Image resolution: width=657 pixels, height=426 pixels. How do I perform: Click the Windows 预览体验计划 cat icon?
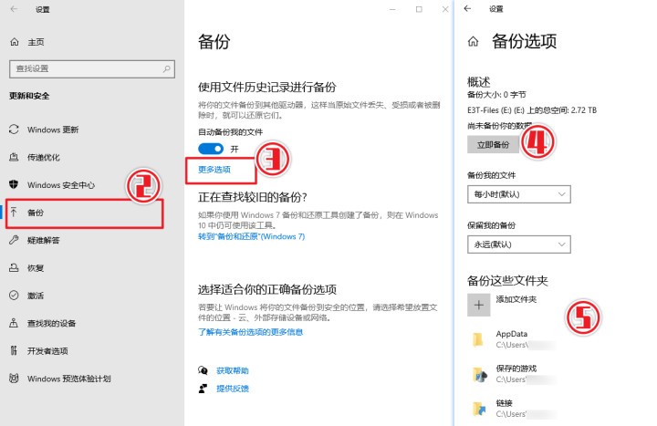14,379
